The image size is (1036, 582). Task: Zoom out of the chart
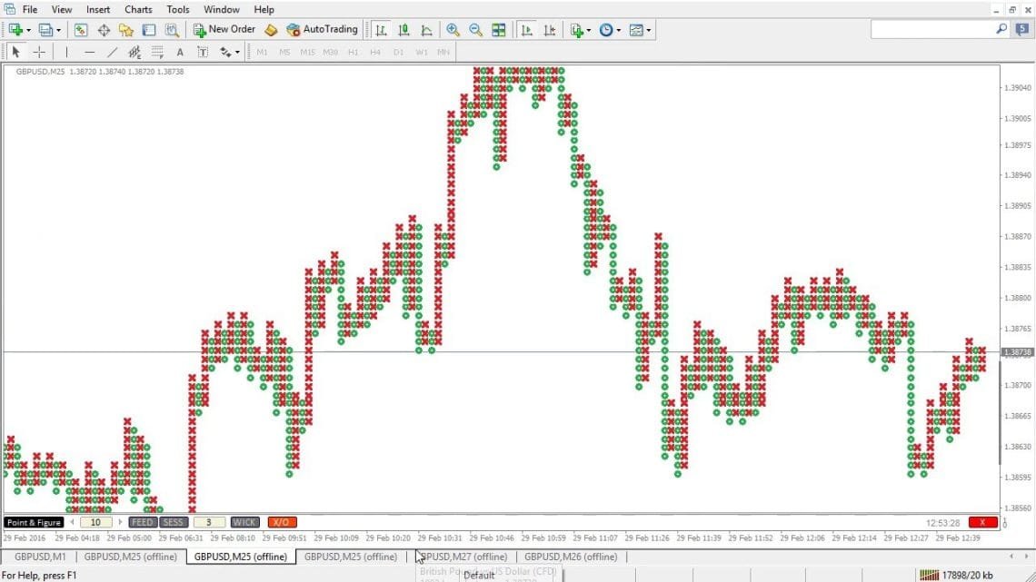click(475, 30)
